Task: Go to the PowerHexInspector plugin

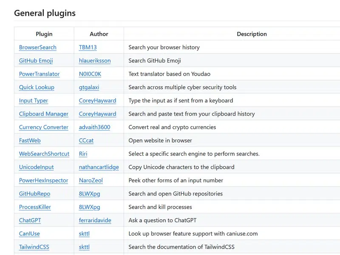Action: pos(43,180)
